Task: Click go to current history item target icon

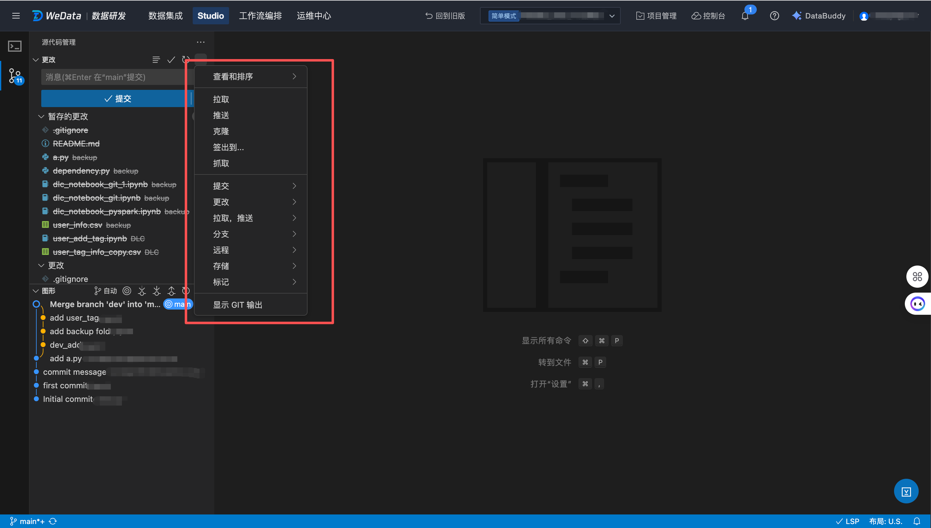Action: 127,291
